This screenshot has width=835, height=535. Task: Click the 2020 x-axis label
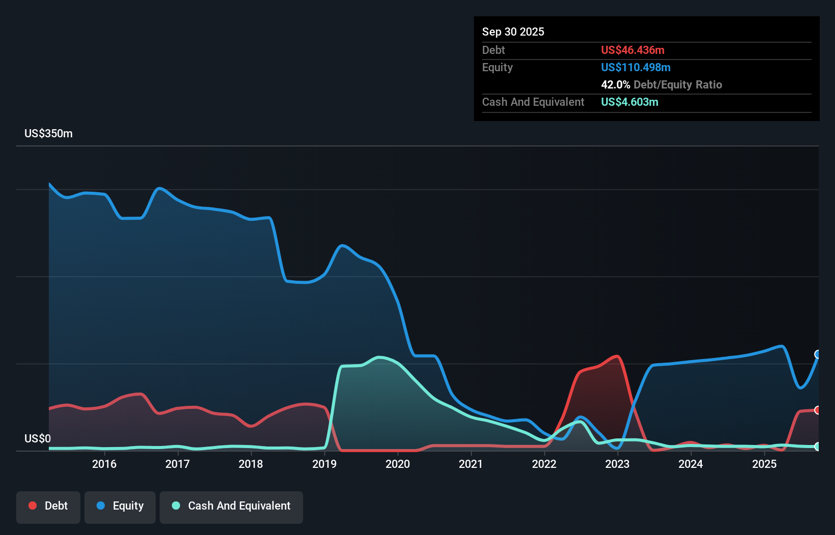398,464
